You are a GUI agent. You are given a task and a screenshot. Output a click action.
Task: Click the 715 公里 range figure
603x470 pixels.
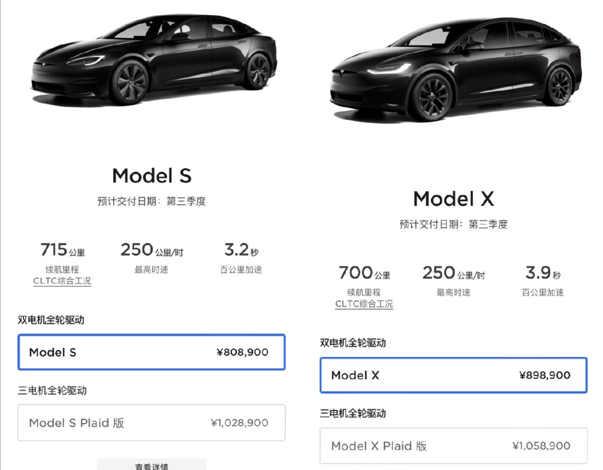(62, 250)
